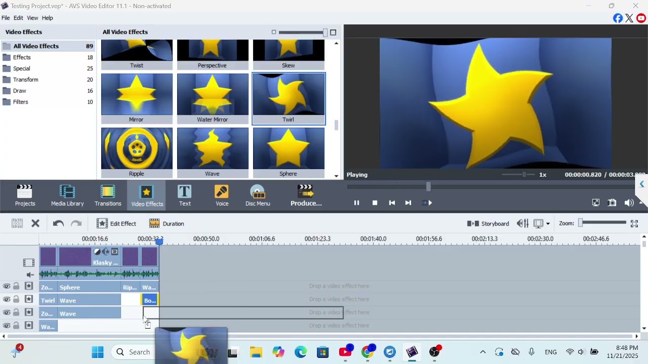Viewport: 648px width, 364px height.
Task: Open the Voice recording section
Action: 222,196
